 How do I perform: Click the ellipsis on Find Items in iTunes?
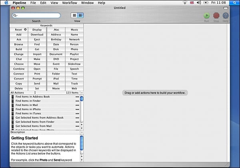point(77,113)
